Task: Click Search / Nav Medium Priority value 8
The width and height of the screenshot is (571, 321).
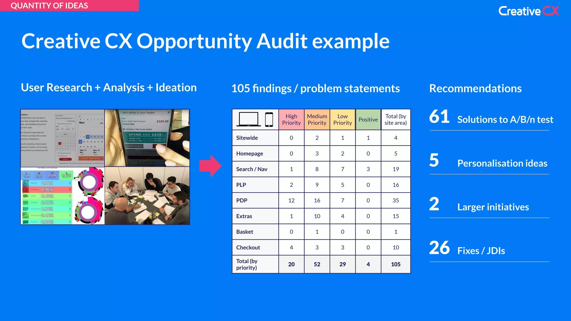Action: 317,169
